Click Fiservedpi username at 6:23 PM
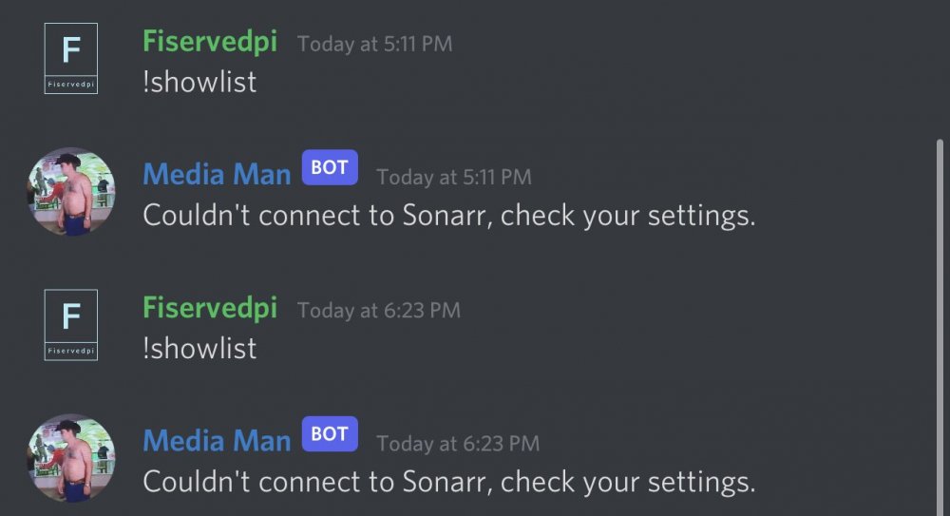Image resolution: width=950 pixels, height=516 pixels. click(x=210, y=309)
